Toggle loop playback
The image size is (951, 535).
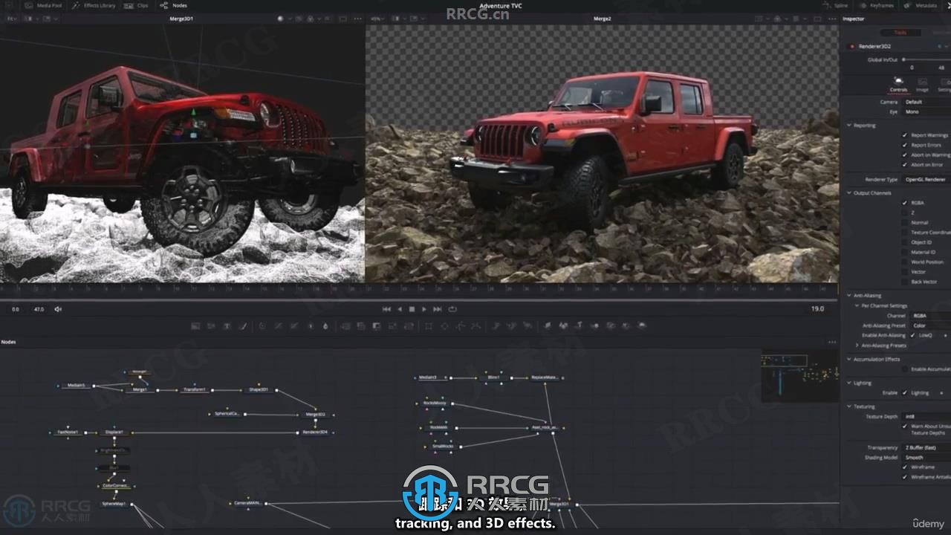click(x=452, y=309)
